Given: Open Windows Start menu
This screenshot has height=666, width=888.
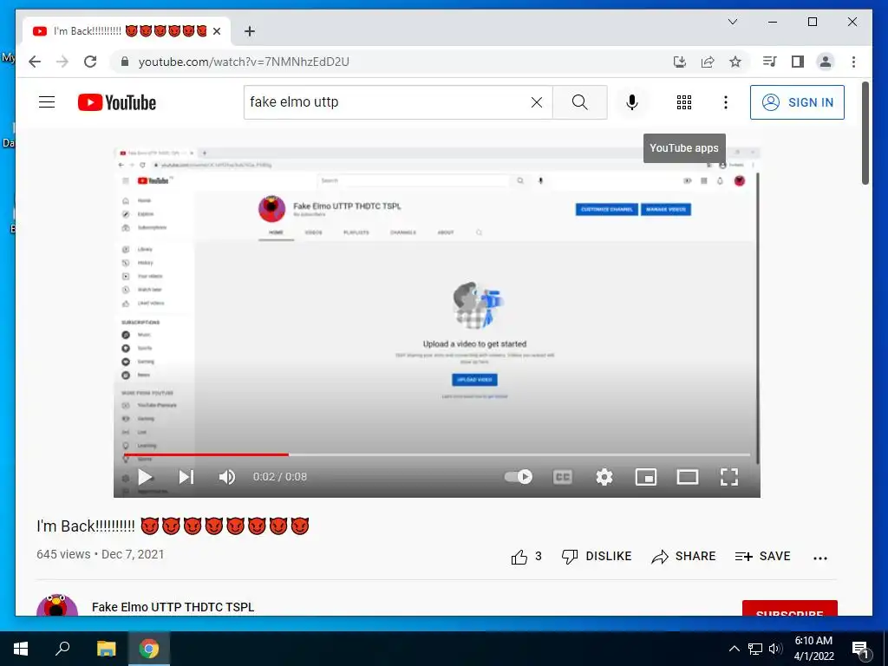Looking at the screenshot, I should click(x=21, y=649).
